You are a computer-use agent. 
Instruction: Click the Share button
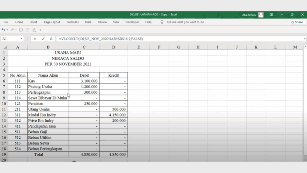click(297, 22)
